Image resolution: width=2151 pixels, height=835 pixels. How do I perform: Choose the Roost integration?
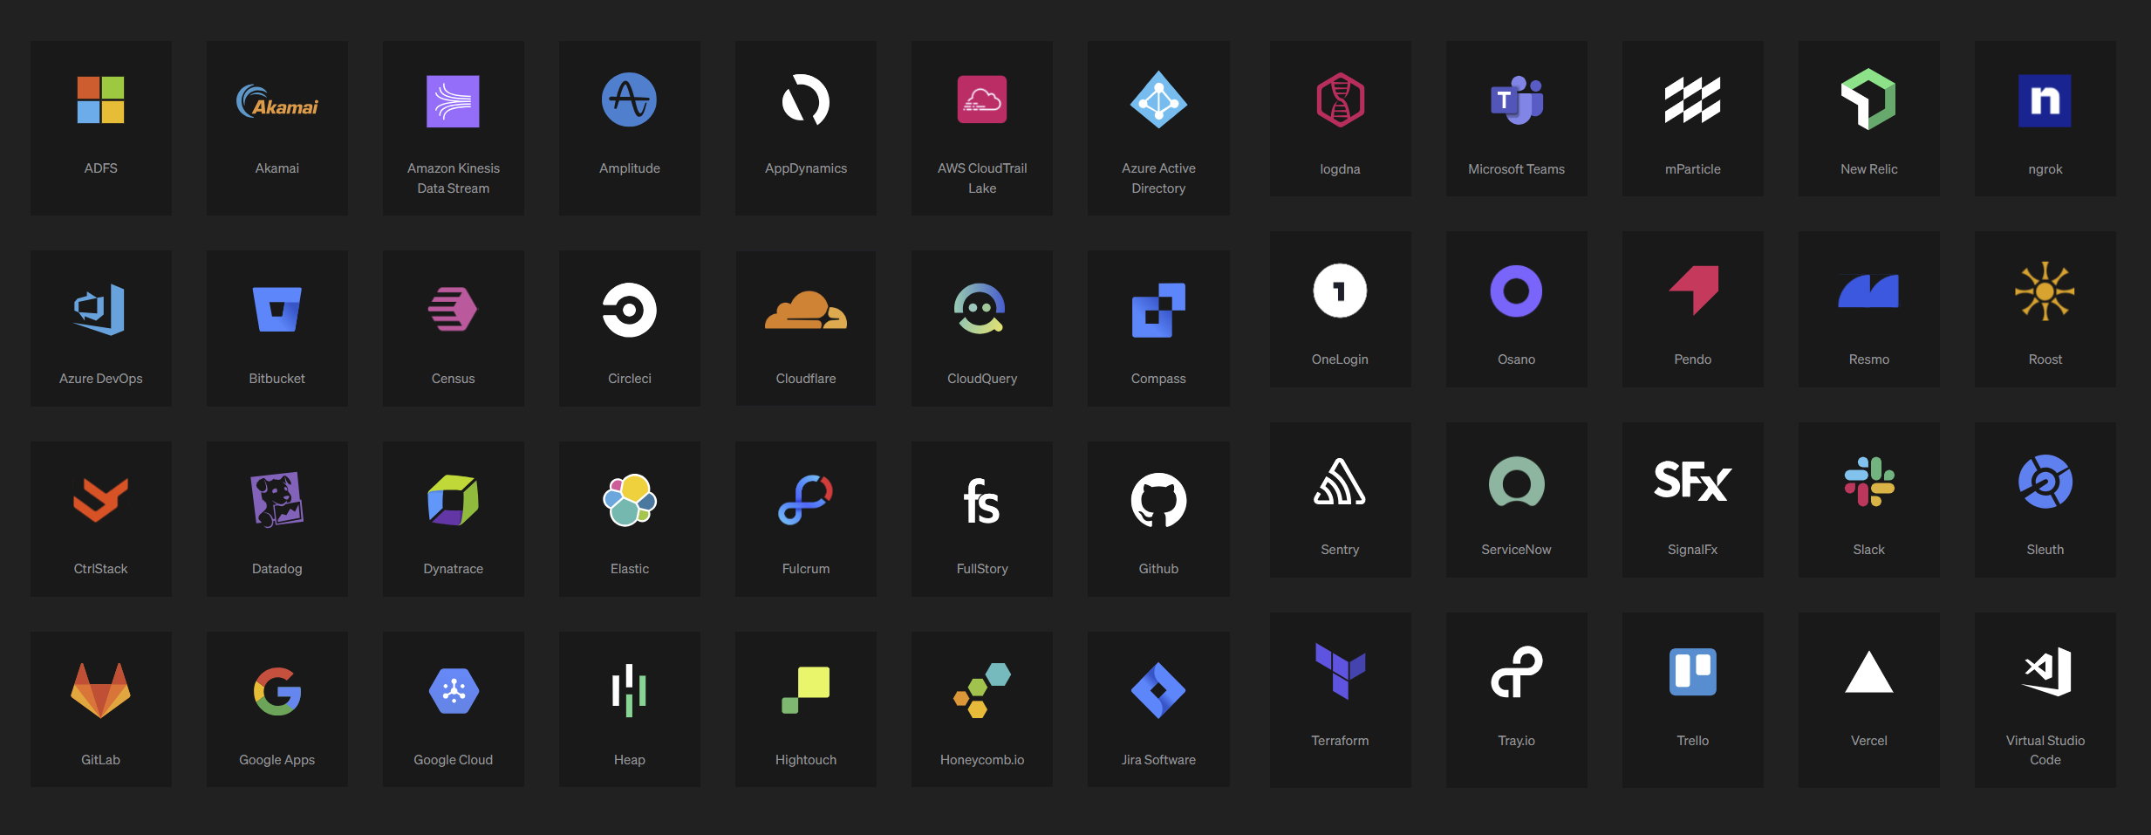(2045, 309)
